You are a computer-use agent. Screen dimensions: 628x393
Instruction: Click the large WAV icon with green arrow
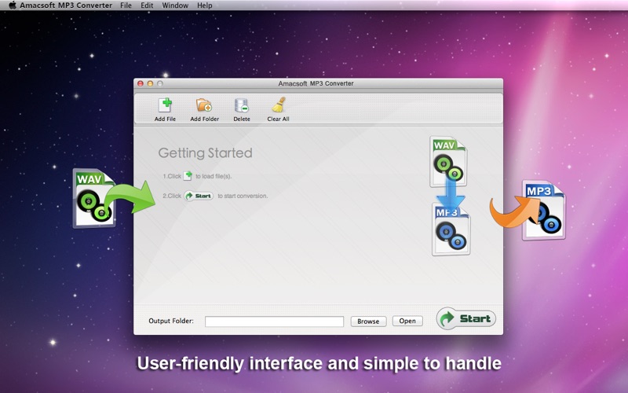coord(94,198)
